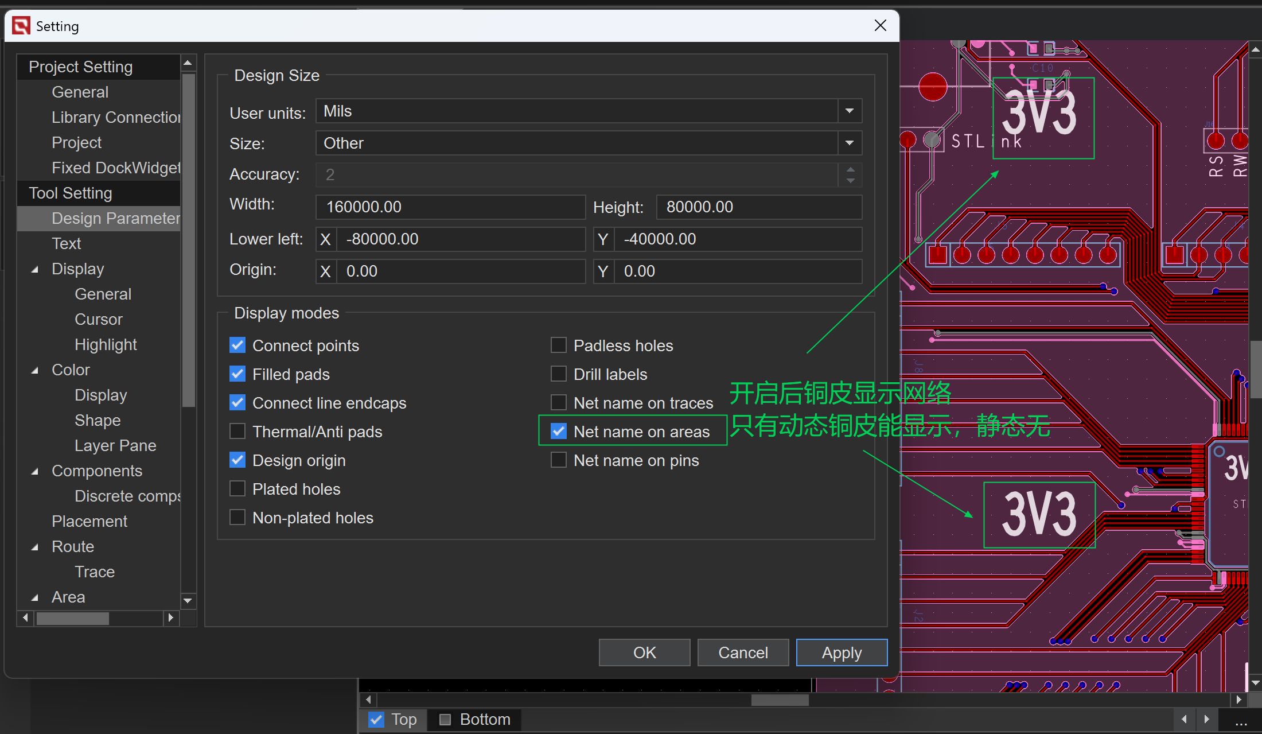Click the canvas horizontal scrollbar thumb
The width and height of the screenshot is (1262, 734).
point(780,700)
